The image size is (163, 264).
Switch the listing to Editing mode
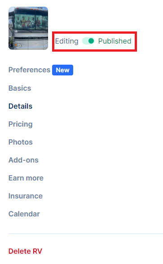[88, 41]
